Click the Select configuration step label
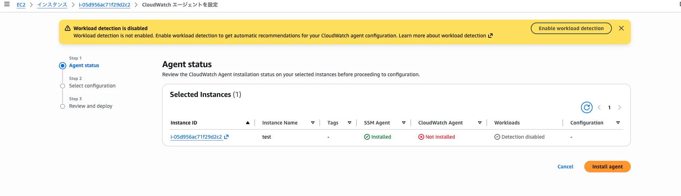 pos(92,86)
